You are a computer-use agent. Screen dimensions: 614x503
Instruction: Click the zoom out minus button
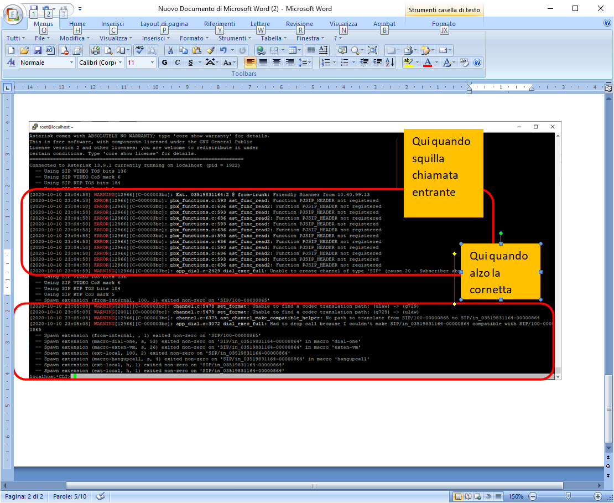[x=533, y=496]
